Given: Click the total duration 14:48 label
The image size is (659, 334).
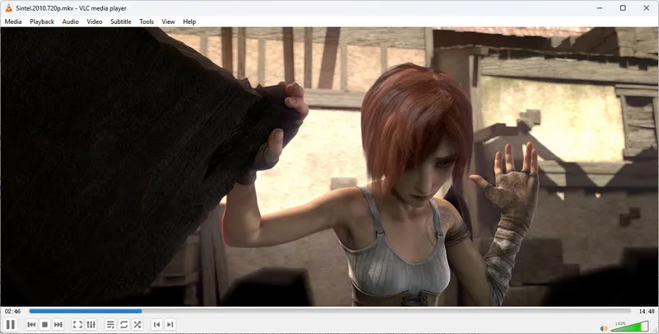Looking at the screenshot, I should pos(647,311).
